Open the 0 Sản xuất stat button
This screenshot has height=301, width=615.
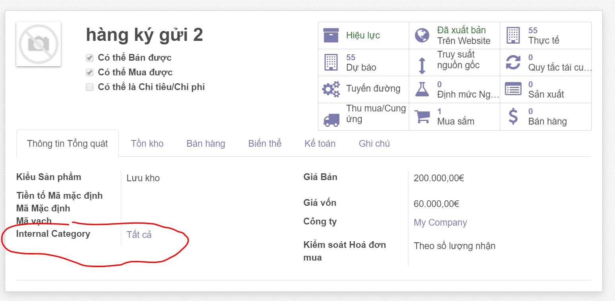coord(545,89)
